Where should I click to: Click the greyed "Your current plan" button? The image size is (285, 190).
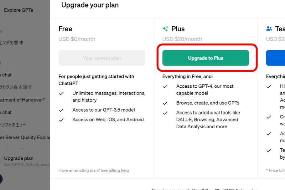pos(102,58)
